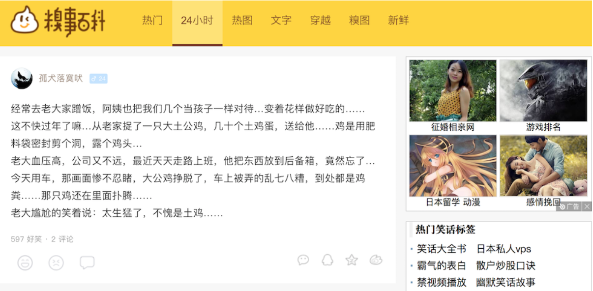Click the Qiushibaike logo mascot

click(x=25, y=21)
